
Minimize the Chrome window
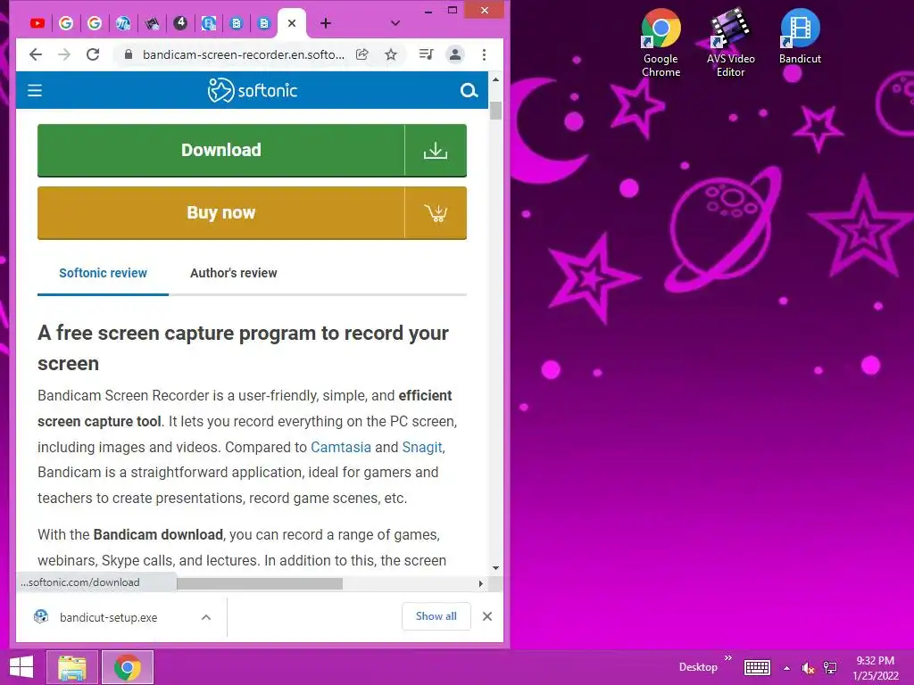428,11
